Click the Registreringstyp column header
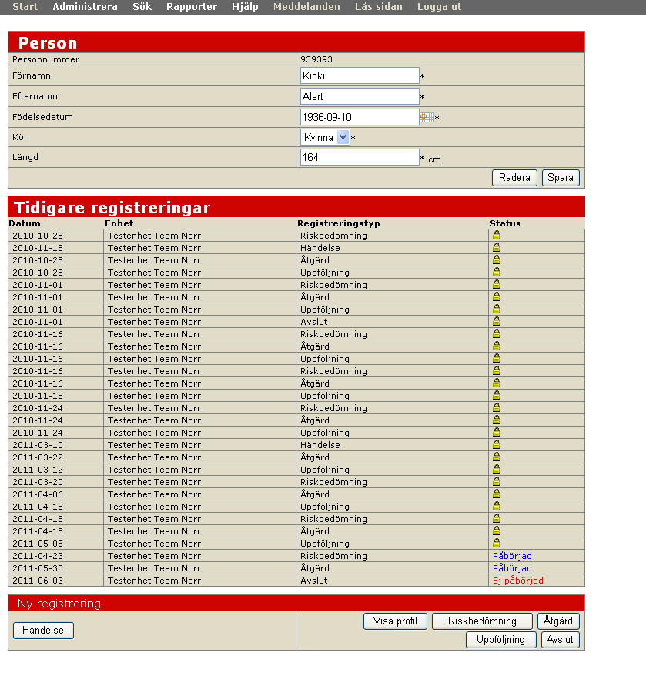The height and width of the screenshot is (676, 646). [x=339, y=223]
